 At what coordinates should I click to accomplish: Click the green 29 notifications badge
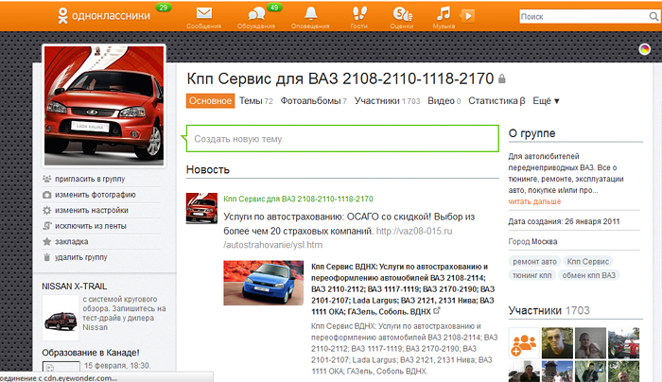(x=164, y=8)
